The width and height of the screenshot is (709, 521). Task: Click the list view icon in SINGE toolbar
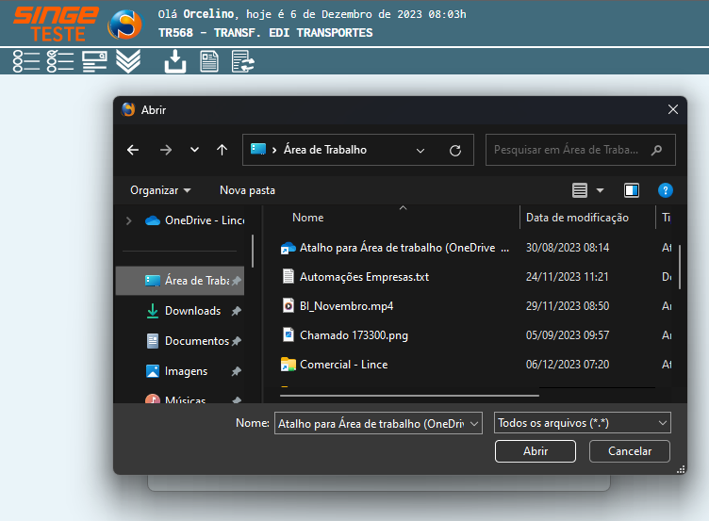pyautogui.click(x=26, y=61)
